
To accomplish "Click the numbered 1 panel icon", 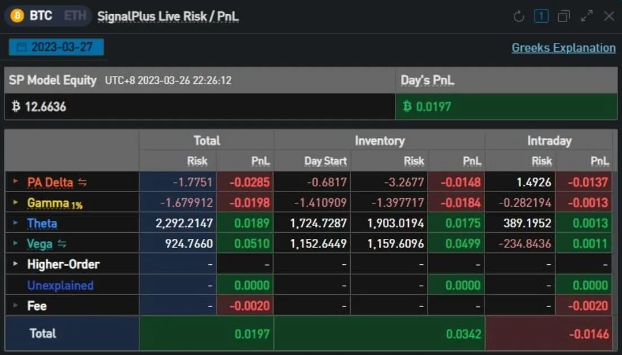I will pos(541,16).
